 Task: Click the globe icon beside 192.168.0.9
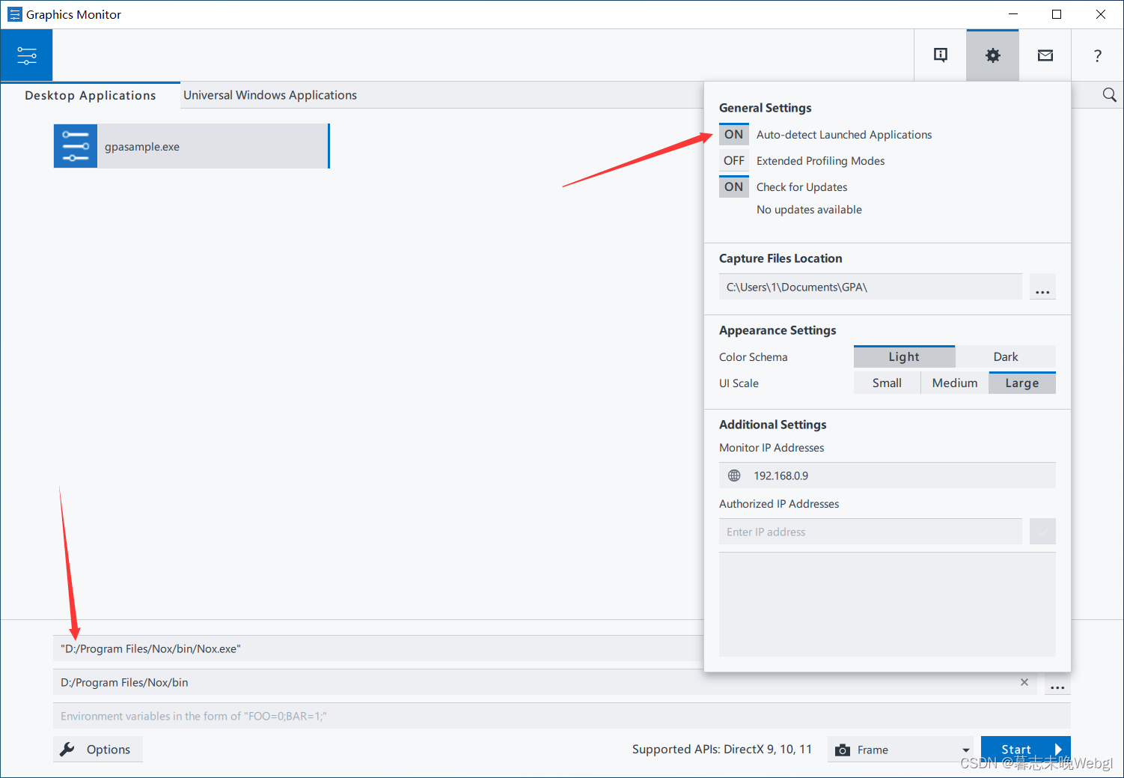point(734,475)
